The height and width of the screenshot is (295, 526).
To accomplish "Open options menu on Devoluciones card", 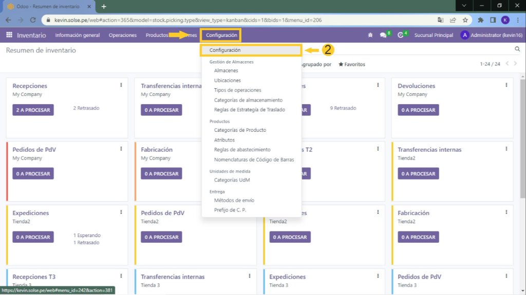I will click(x=506, y=85).
